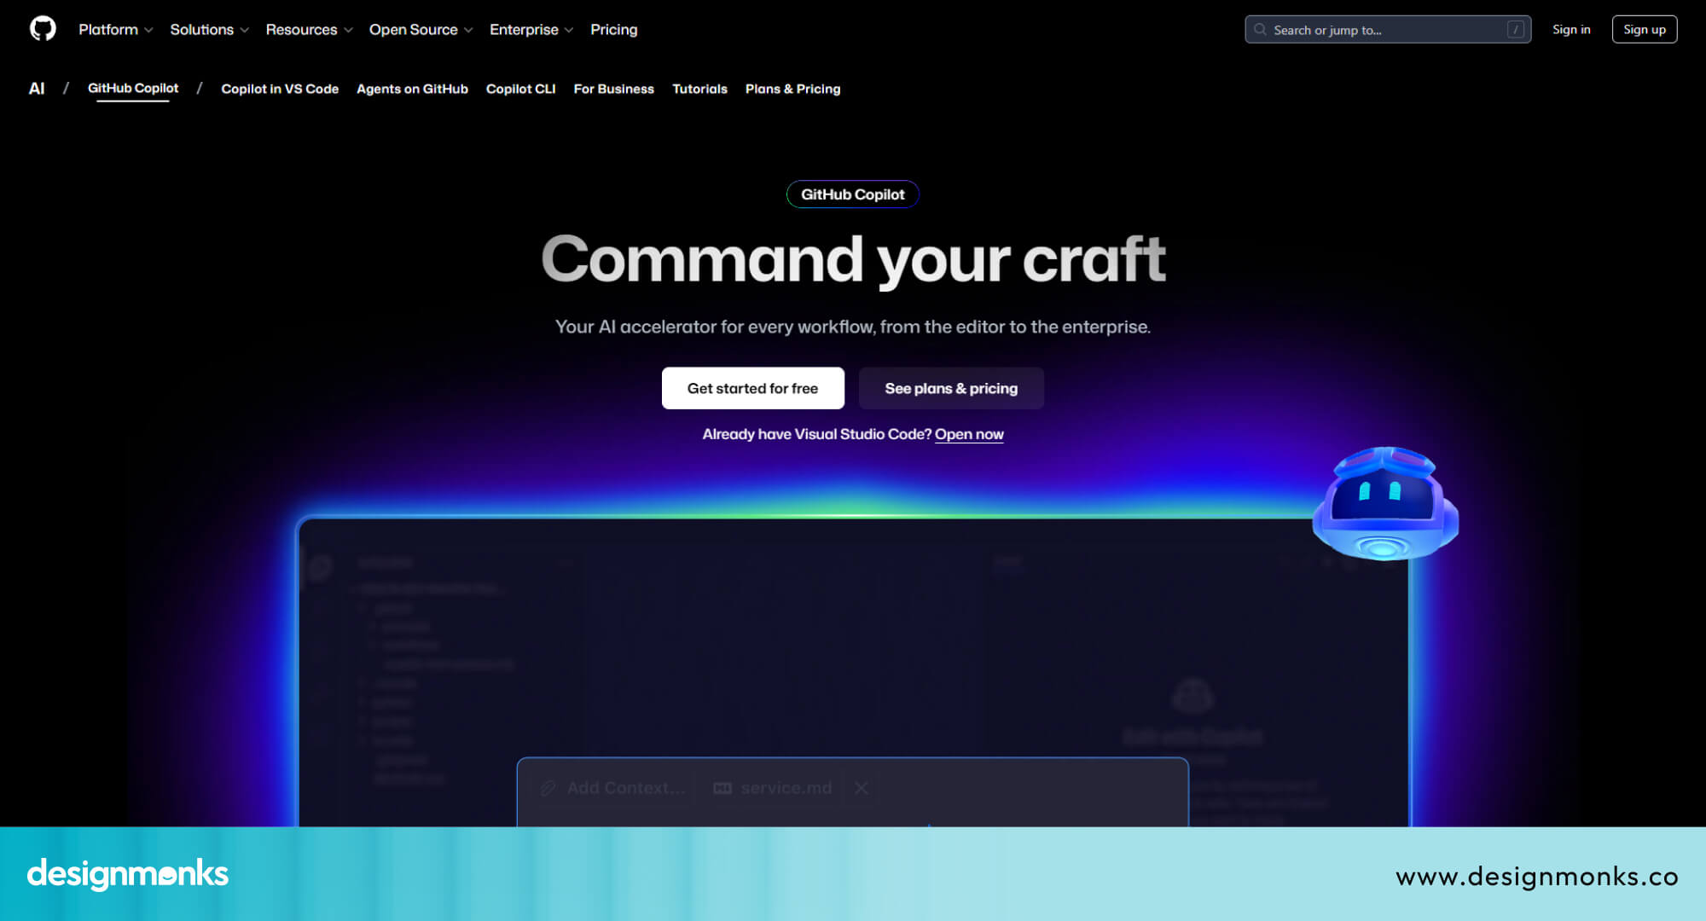Click the floating Copilot robot mascot
The height and width of the screenshot is (921, 1706).
(1384, 505)
